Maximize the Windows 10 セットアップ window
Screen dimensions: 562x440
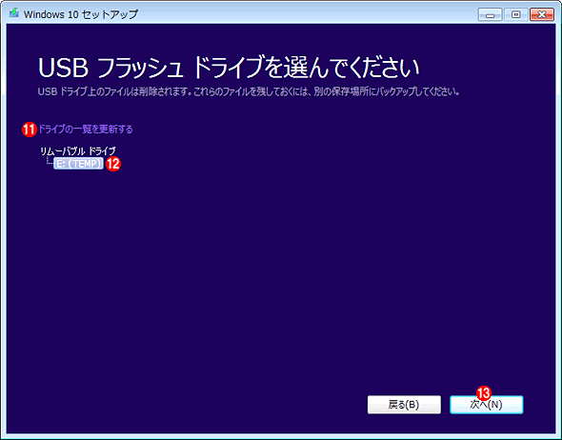click(515, 14)
